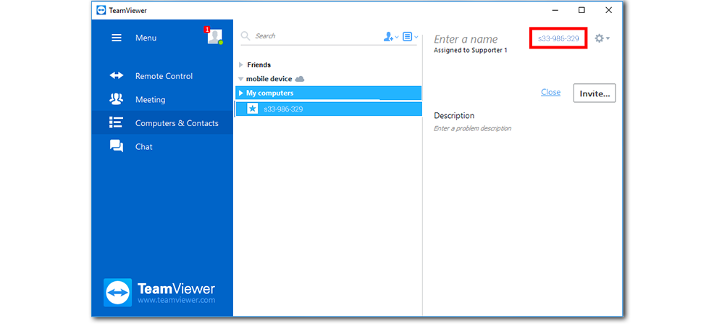Click the Meeting people icon
The image size is (714, 326).
(116, 99)
